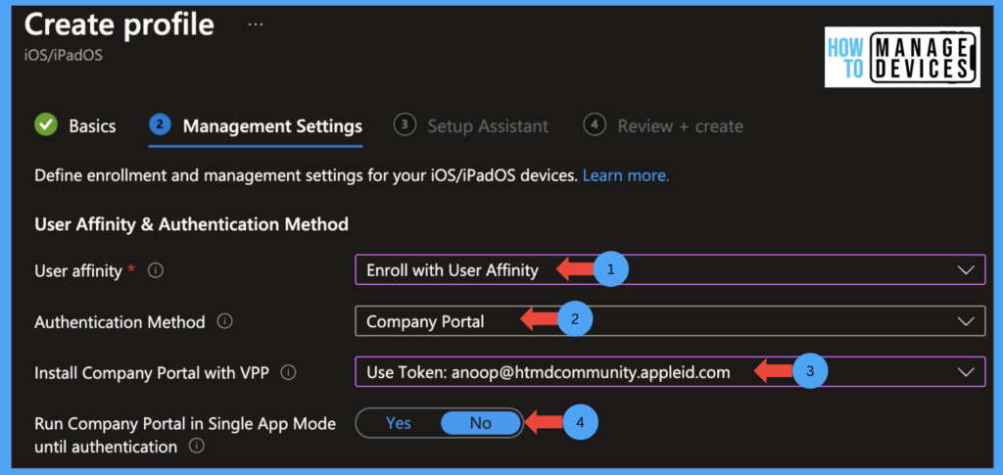The width and height of the screenshot is (1003, 475).
Task: Go back to the Basics tab
Action: [74, 126]
